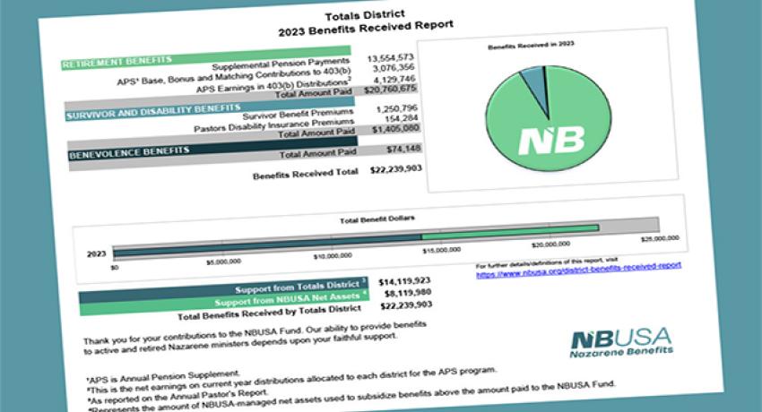Select the dark teal bar segment of 2023 bar

[x=267, y=245]
